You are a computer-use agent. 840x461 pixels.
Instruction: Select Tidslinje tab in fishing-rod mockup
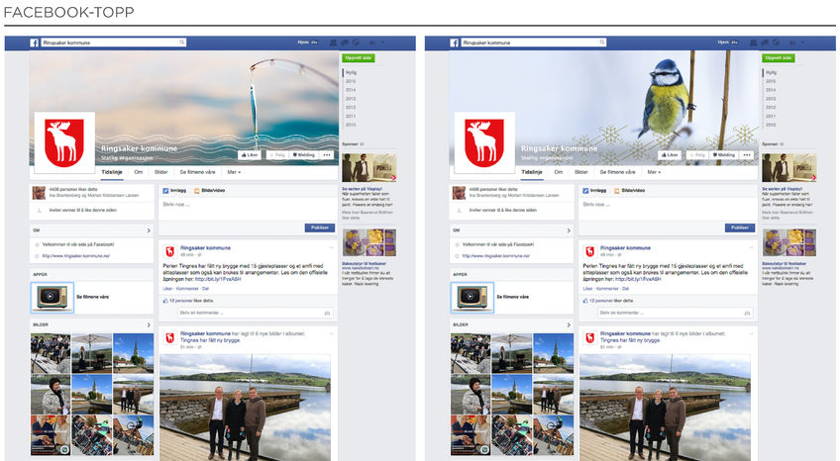(x=112, y=172)
